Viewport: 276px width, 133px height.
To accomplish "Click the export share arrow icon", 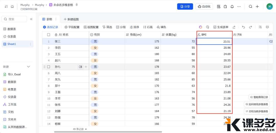I will pyautogui.click(x=234, y=27).
